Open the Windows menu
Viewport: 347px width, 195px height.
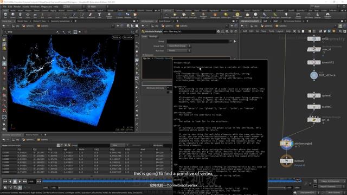(x=35, y=6)
